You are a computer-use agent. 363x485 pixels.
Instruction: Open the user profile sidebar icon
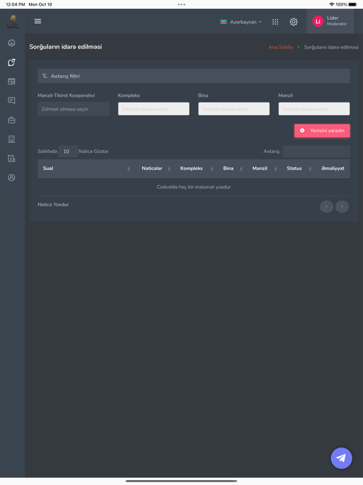[11, 177]
